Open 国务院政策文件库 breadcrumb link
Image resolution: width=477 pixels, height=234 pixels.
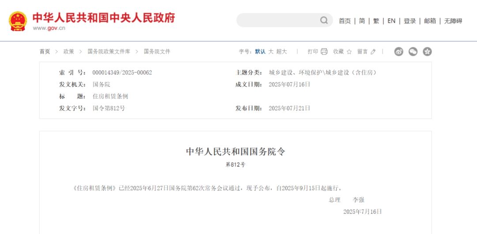(109, 51)
